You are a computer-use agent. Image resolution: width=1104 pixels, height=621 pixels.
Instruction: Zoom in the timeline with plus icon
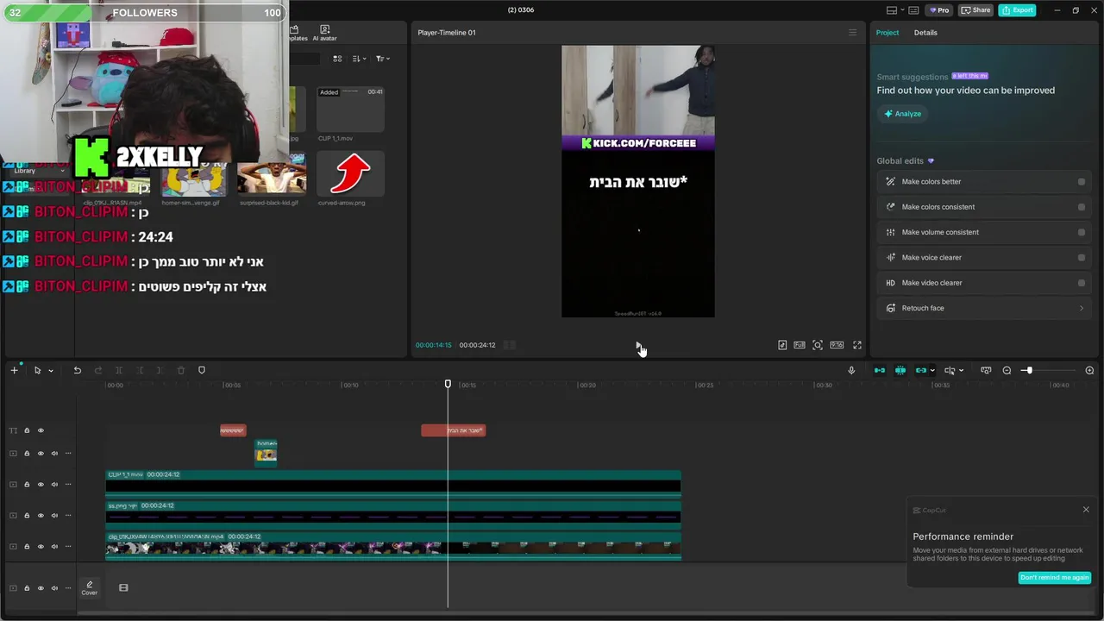(x=1089, y=370)
